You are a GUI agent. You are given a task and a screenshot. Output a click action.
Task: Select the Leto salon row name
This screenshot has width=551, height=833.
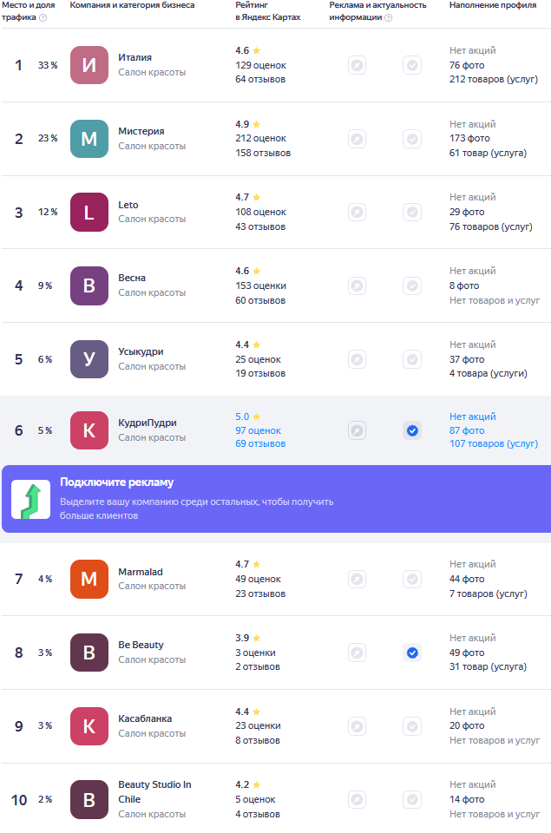click(128, 205)
